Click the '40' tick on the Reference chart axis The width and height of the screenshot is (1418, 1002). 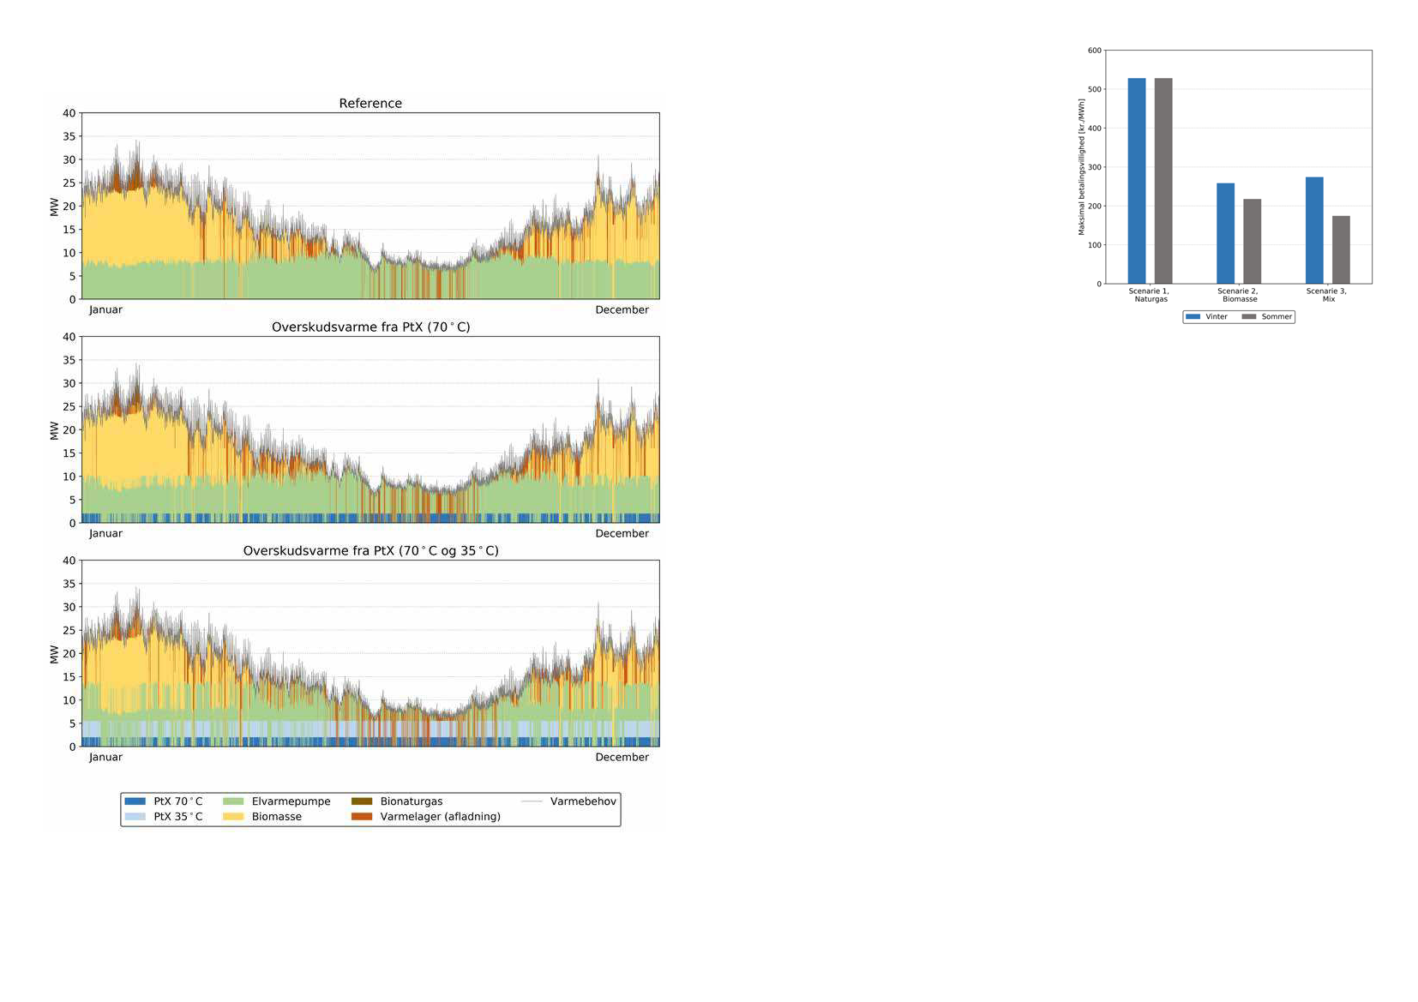69,113
